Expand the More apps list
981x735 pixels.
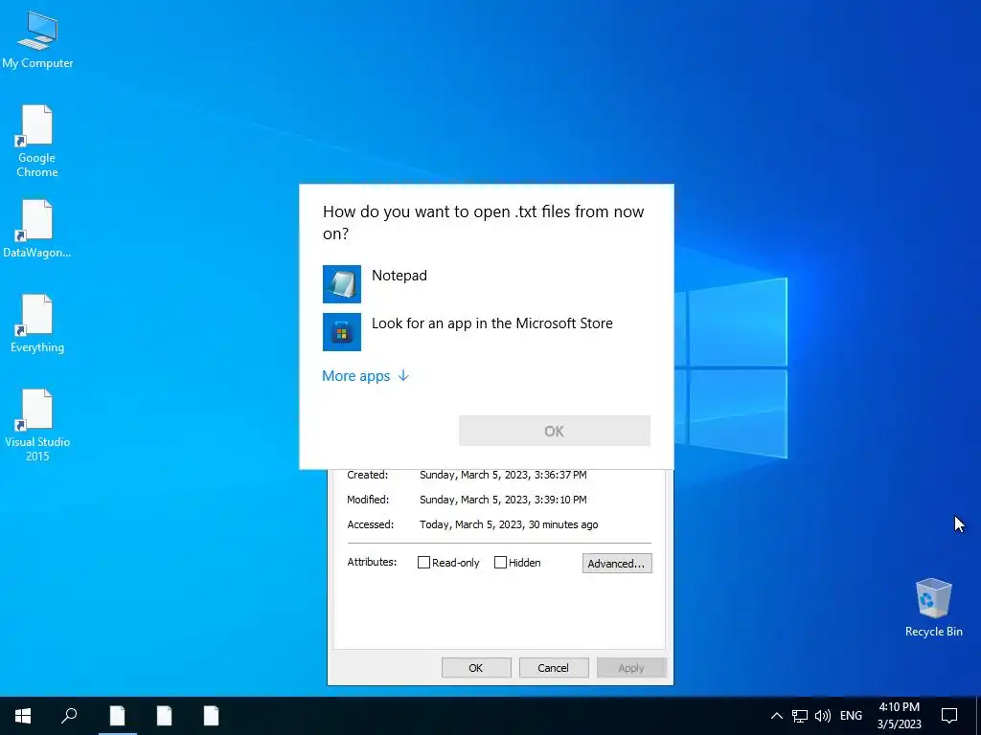coord(365,375)
